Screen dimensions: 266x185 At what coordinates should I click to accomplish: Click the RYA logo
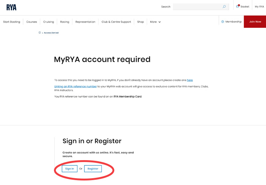[x=11, y=7]
